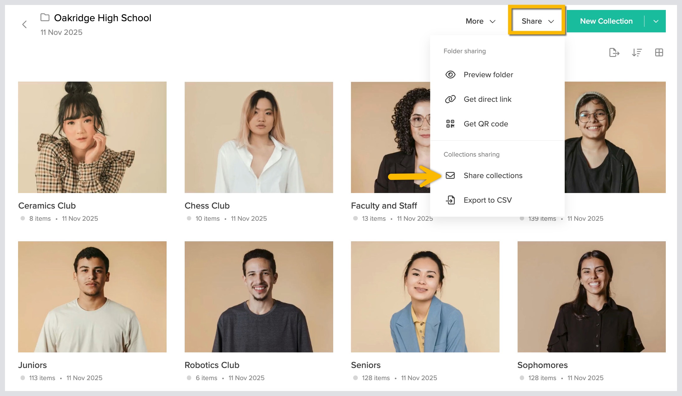Expand the More dropdown menu
Screen dimensions: 682x396
tap(481, 21)
